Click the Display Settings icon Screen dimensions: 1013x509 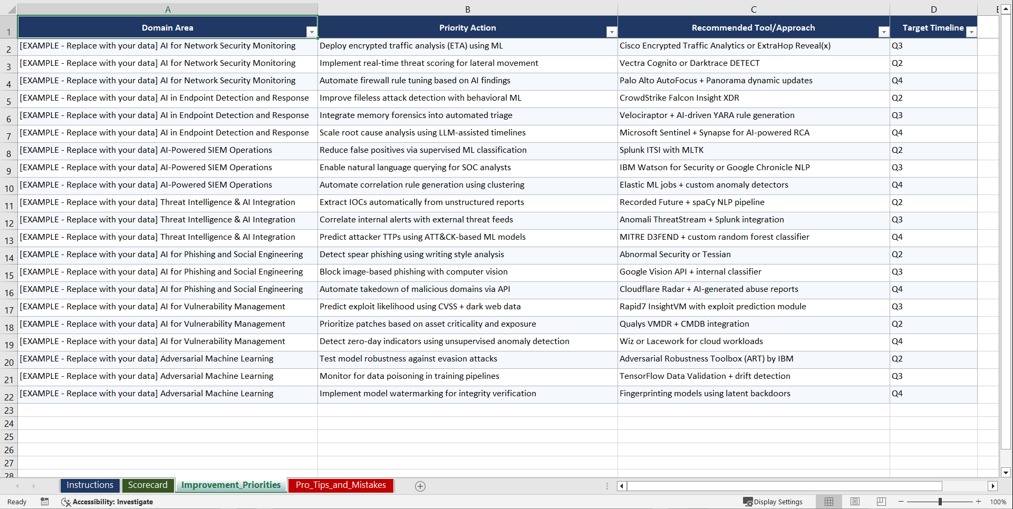(x=748, y=502)
